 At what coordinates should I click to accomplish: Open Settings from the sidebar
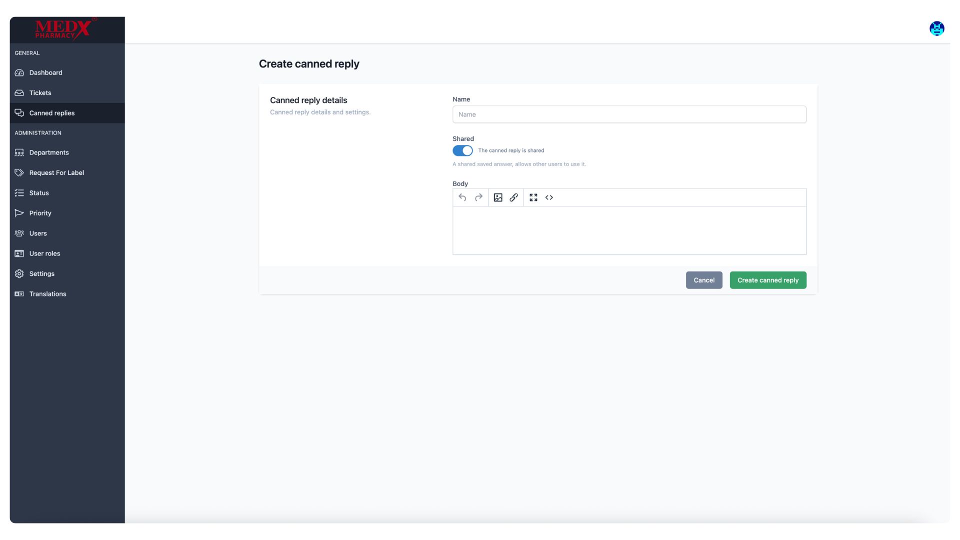[67, 273]
